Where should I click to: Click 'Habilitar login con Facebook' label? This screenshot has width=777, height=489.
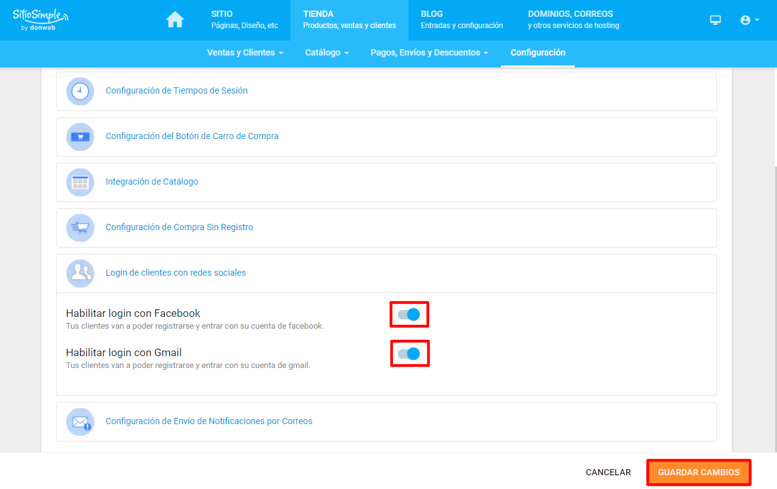coord(133,313)
